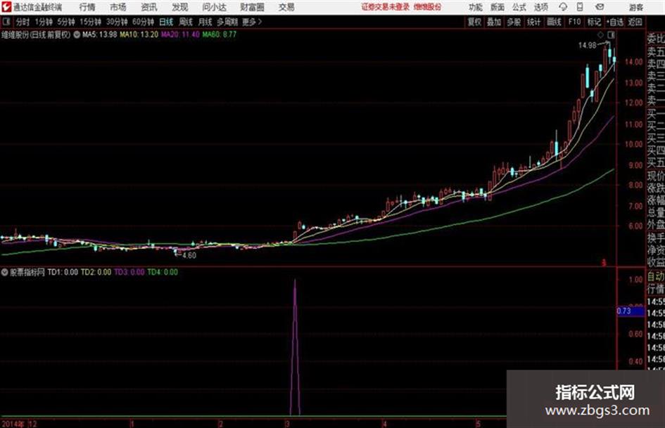This screenshot has width=665, height=428.
Task: Click the purple TD3 spike in March
Action: coord(295,347)
